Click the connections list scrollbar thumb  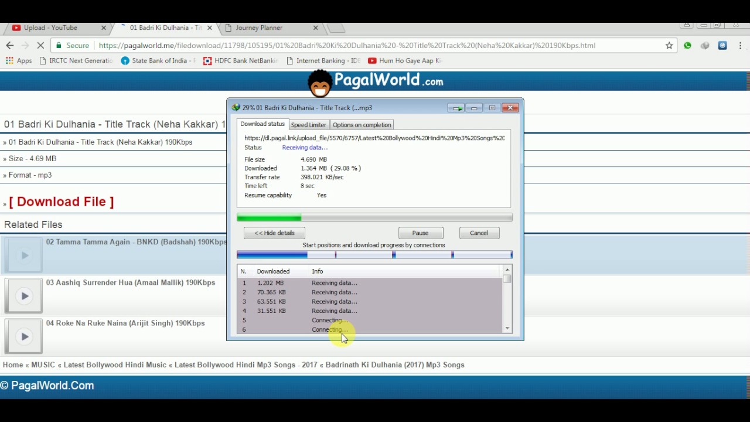(x=507, y=279)
